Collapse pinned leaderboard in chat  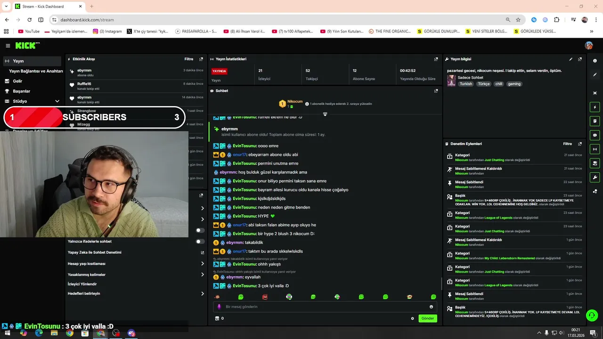click(x=325, y=114)
